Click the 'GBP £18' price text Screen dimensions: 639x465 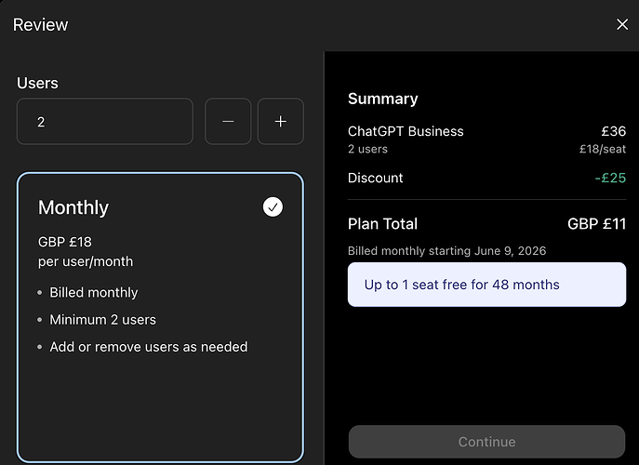pos(65,242)
